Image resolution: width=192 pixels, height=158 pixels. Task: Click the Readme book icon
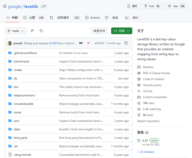[x=139, y=67]
